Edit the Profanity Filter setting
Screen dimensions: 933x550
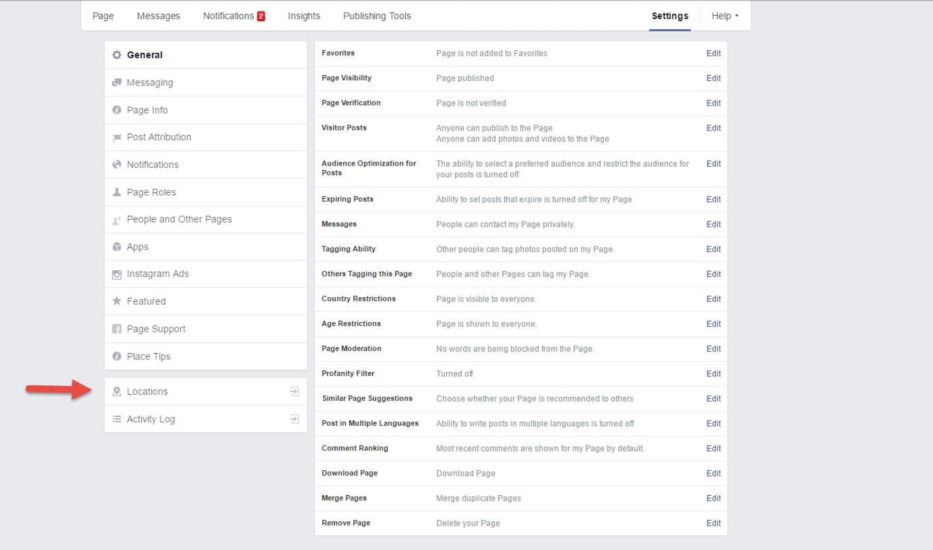point(713,374)
